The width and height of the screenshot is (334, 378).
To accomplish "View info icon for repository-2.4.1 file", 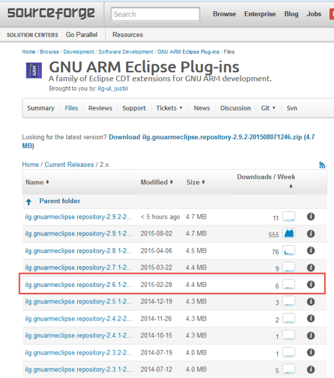I will pos(311,336).
